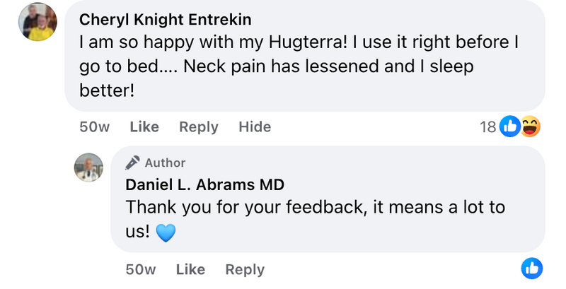Reply to Daniel L. Abrams MD's response
Image resolution: width=566 pixels, height=289 pixels.
245,269
